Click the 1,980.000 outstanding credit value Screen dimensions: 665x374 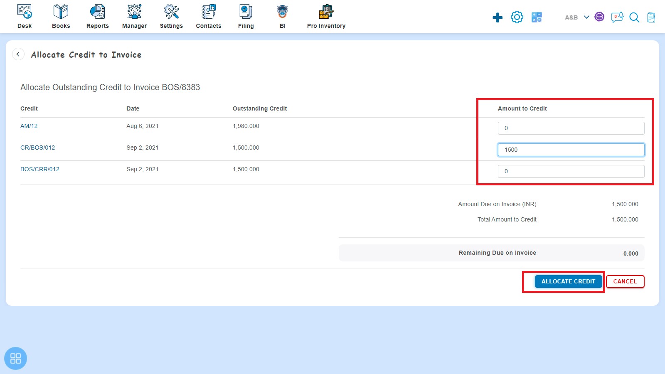246,126
